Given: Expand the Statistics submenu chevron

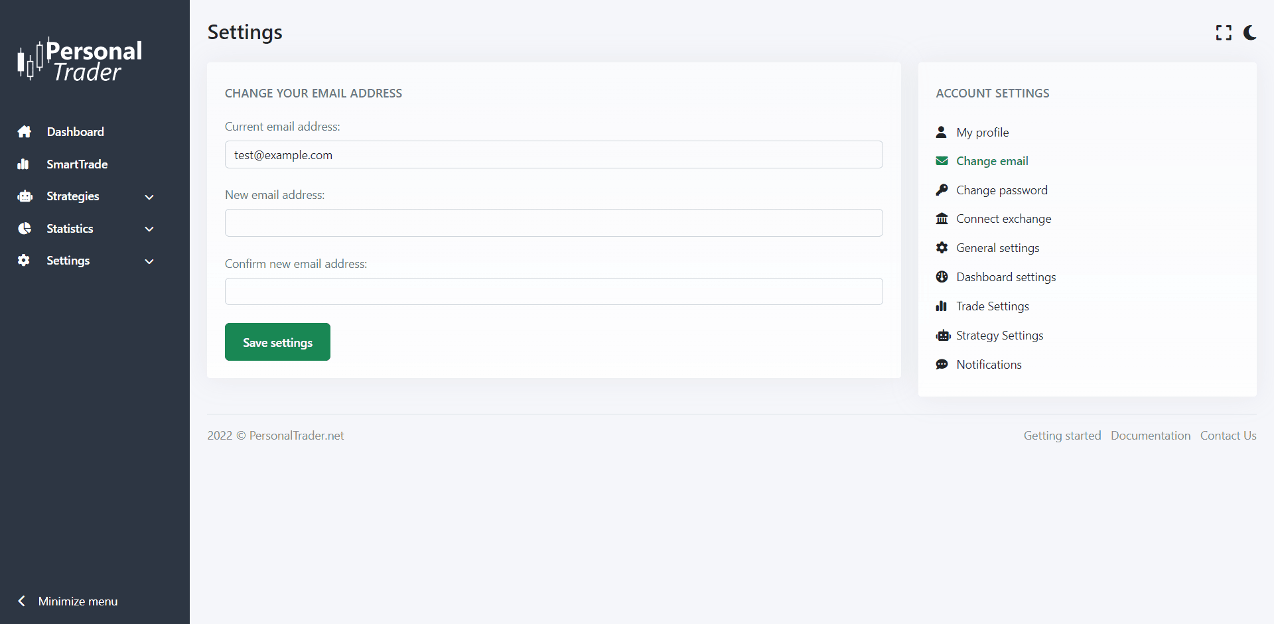Looking at the screenshot, I should [149, 229].
